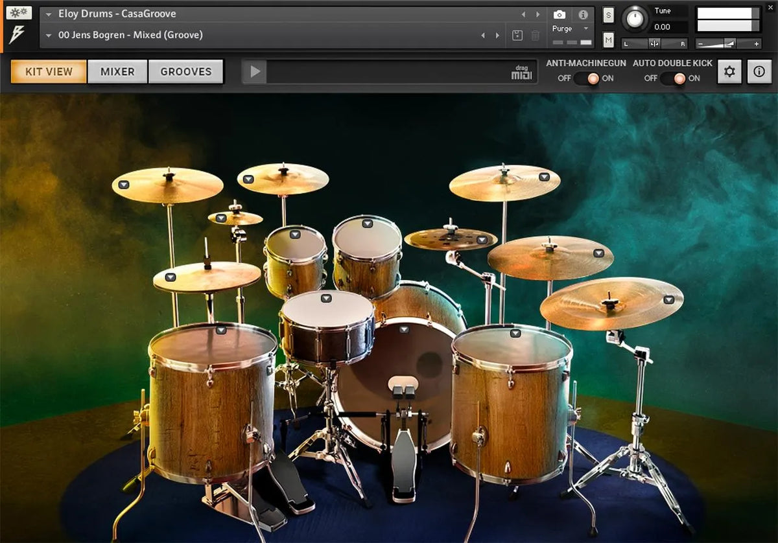
Task: Solo the instrument with the S button
Action: tap(607, 14)
